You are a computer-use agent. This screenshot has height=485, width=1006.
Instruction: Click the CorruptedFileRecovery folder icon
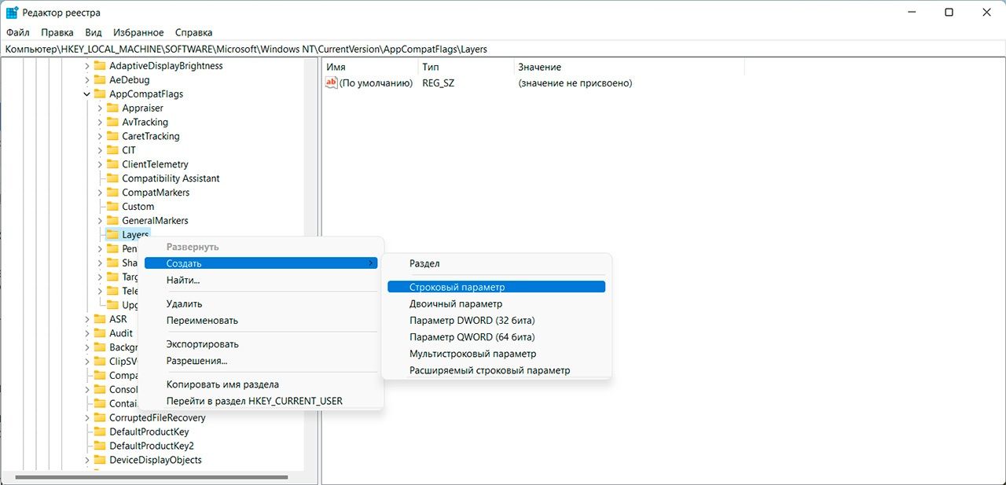(100, 418)
